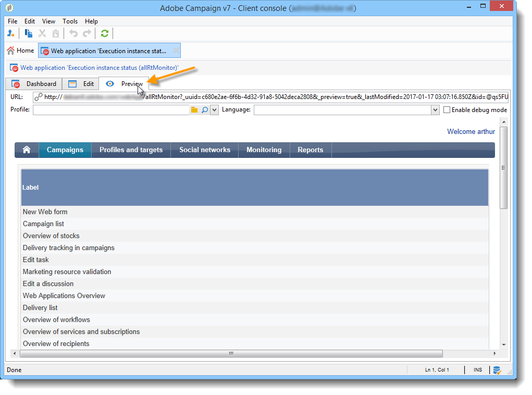This screenshot has width=532, height=395.
Task: Click the horizontal scrollbar thumb
Action: coord(231,354)
